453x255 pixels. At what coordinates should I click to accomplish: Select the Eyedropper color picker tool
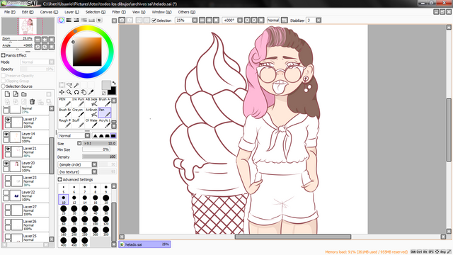click(91, 92)
